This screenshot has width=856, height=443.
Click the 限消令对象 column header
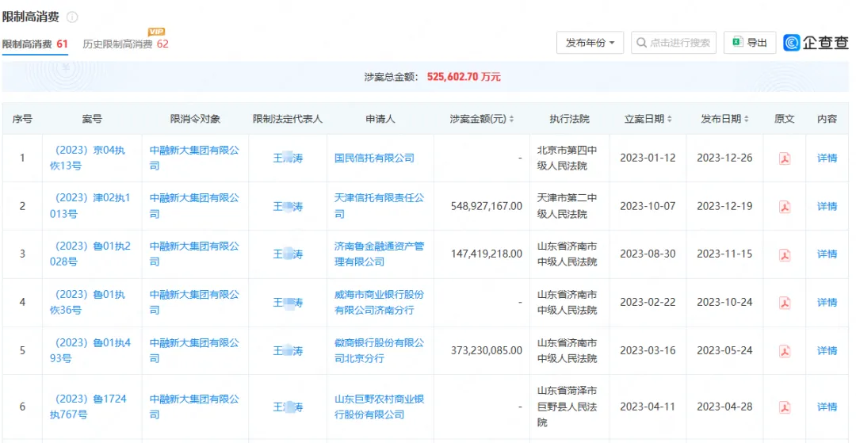[194, 119]
